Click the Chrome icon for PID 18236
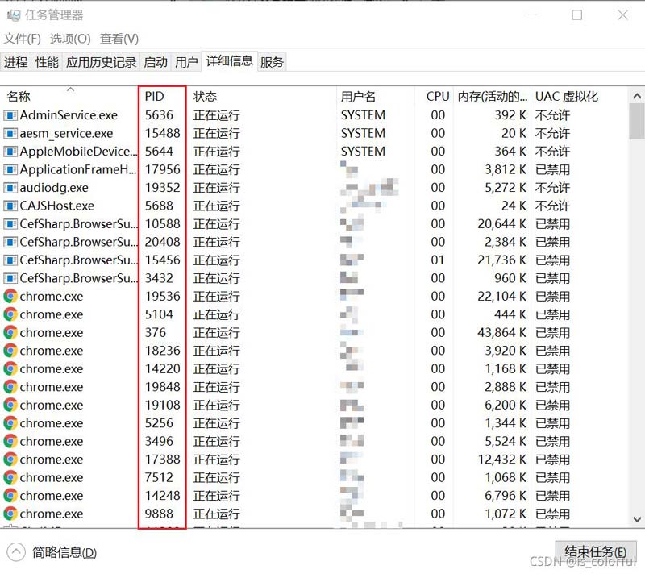The width and height of the screenshot is (645, 574). pos(10,351)
